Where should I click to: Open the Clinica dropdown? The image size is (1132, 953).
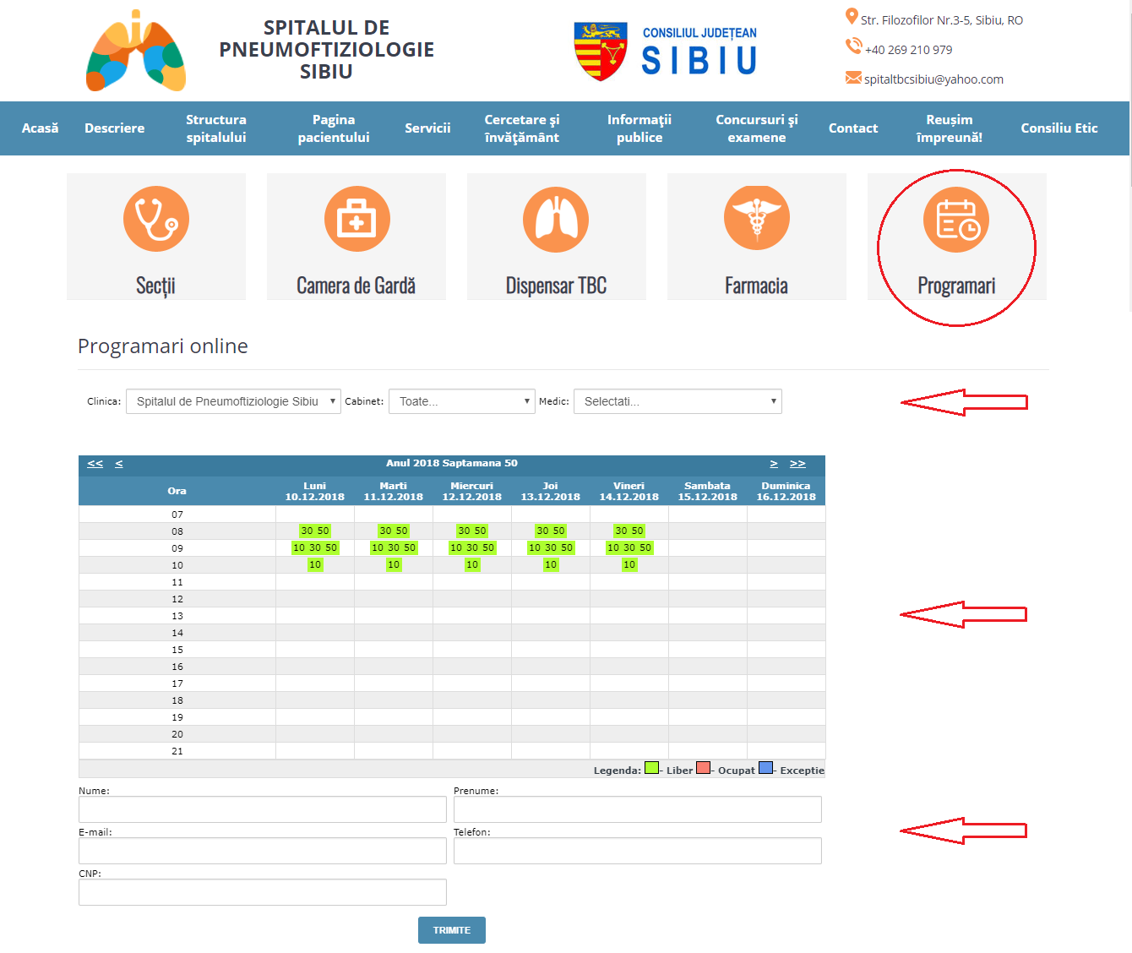tap(233, 400)
